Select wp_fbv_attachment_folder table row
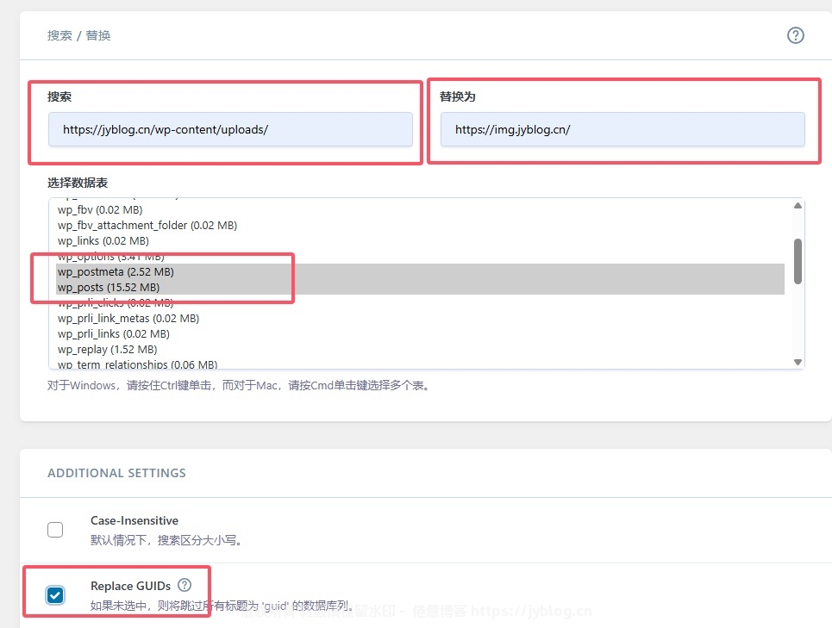Viewport: 832px width, 628px height. click(x=420, y=225)
